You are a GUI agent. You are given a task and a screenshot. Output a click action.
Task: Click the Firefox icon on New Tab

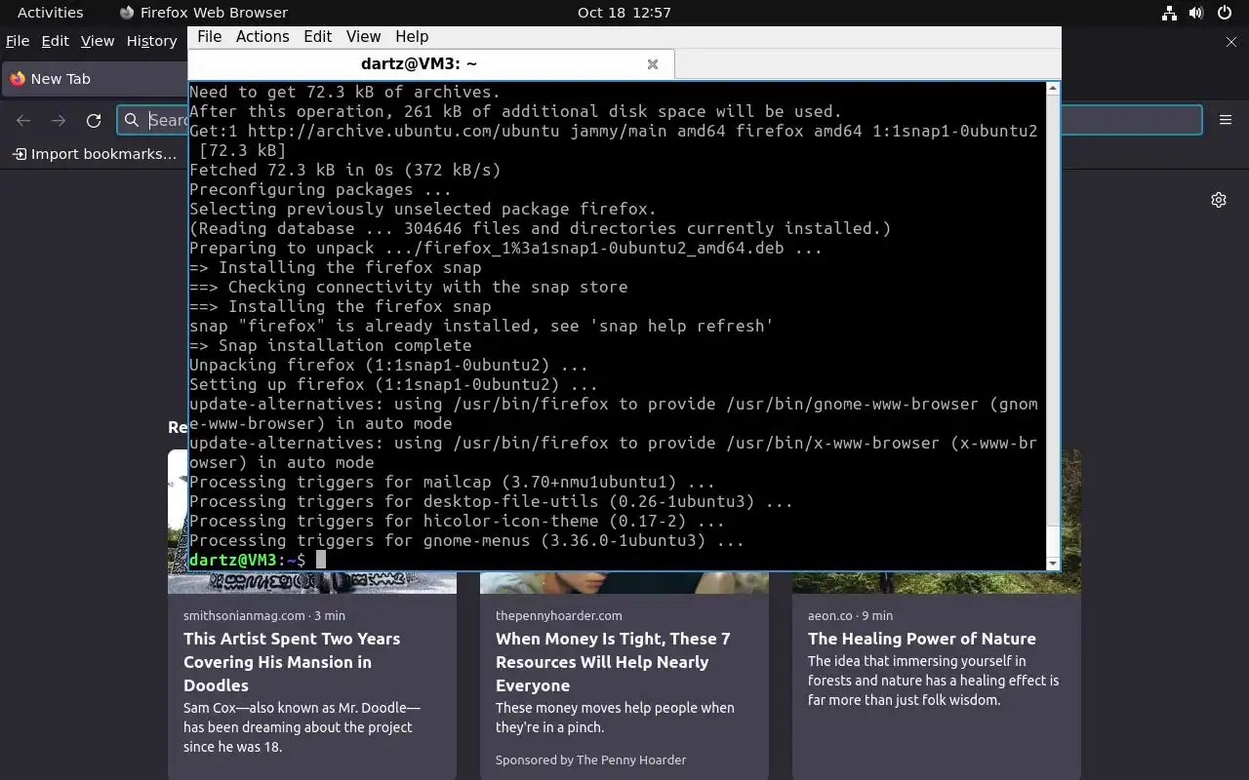click(x=17, y=79)
